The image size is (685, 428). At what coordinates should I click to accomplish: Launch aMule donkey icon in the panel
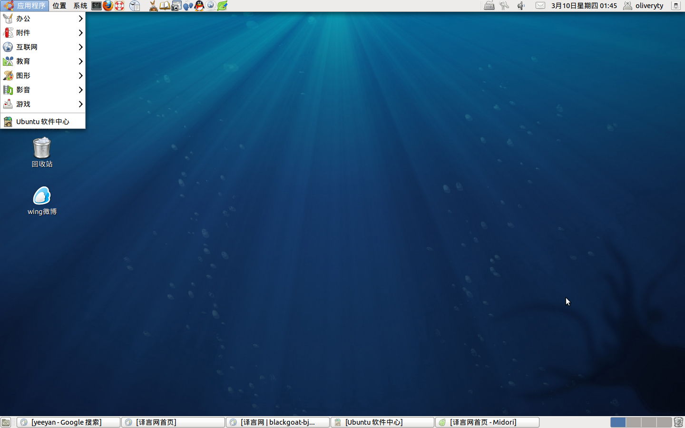point(153,6)
